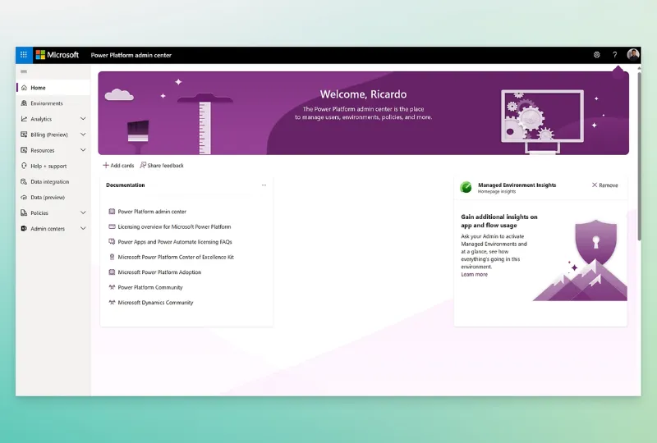Image resolution: width=657 pixels, height=443 pixels.
Task: Click the help question mark icon
Action: click(614, 55)
